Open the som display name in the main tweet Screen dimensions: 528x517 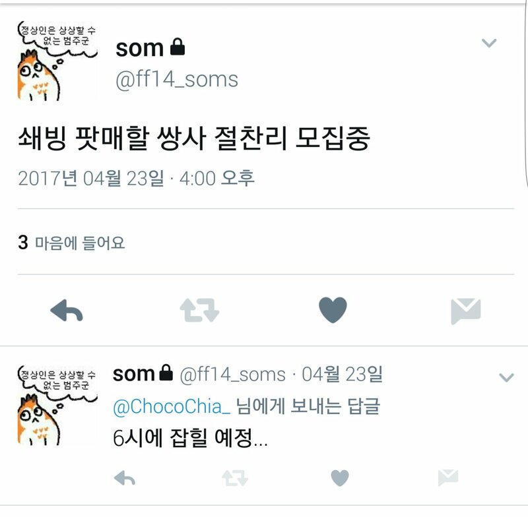click(139, 48)
